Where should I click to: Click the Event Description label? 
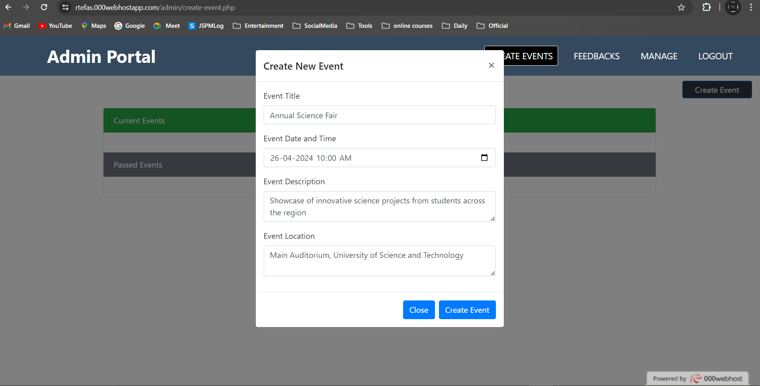(294, 181)
